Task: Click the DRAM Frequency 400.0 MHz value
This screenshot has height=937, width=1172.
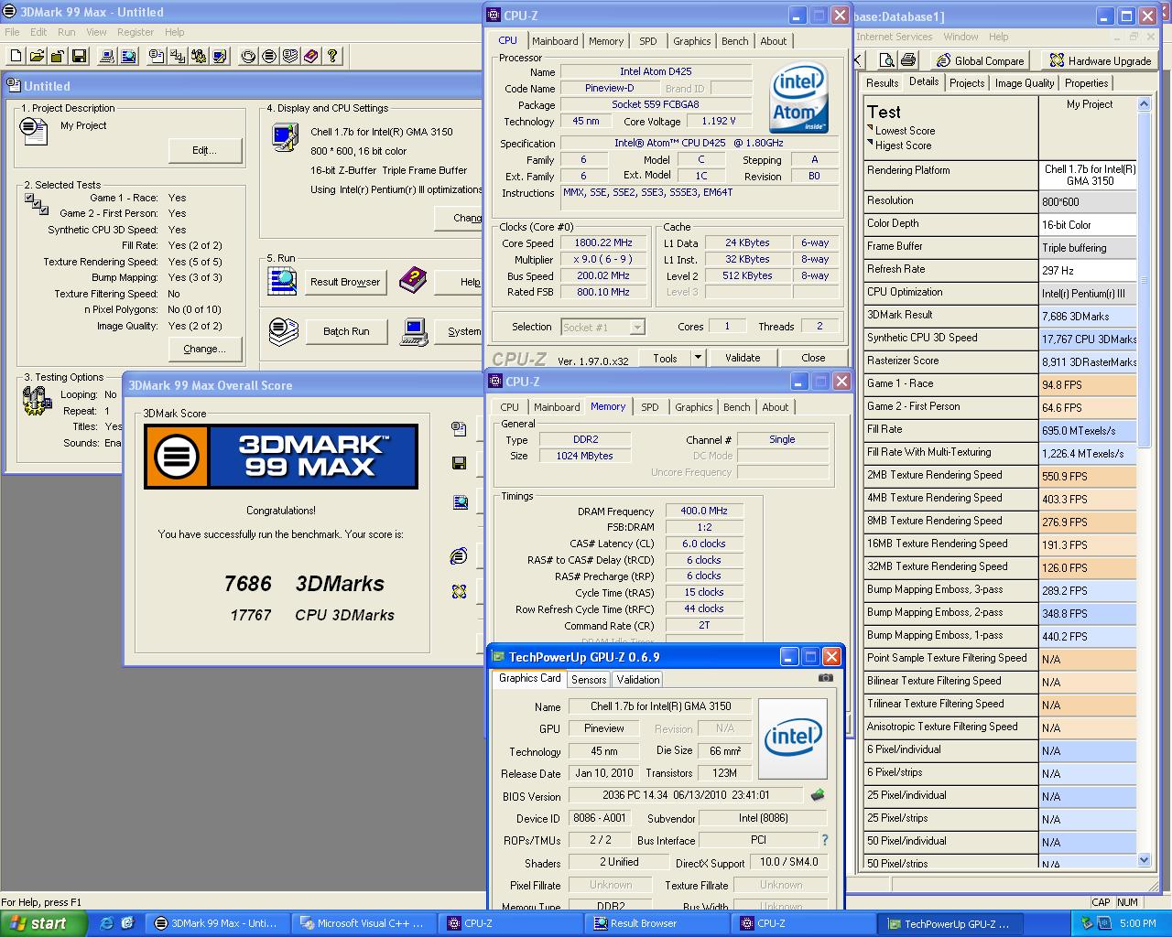Action: point(704,512)
